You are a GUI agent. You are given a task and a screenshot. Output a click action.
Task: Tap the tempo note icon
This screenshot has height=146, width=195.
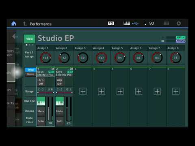[x=145, y=24]
